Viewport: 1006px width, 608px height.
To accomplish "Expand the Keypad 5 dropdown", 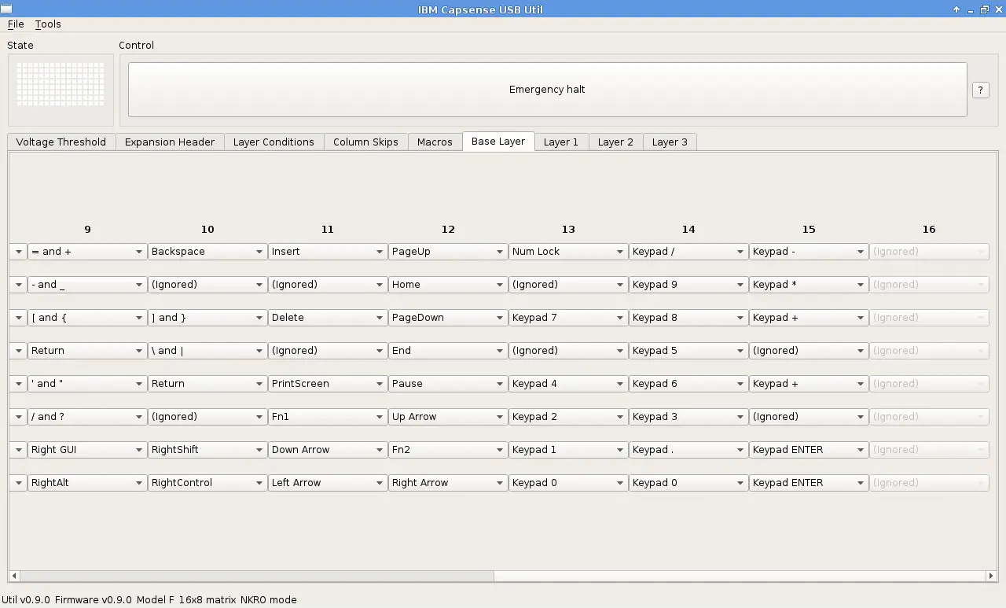I will point(688,351).
